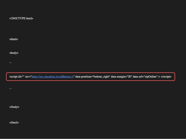Screen dimensions: 186x139
Task: Select the opening <body> tag text
Action: pos(14,53)
